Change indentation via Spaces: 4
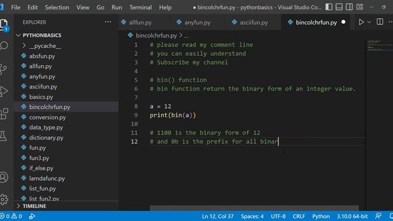 click(252, 216)
